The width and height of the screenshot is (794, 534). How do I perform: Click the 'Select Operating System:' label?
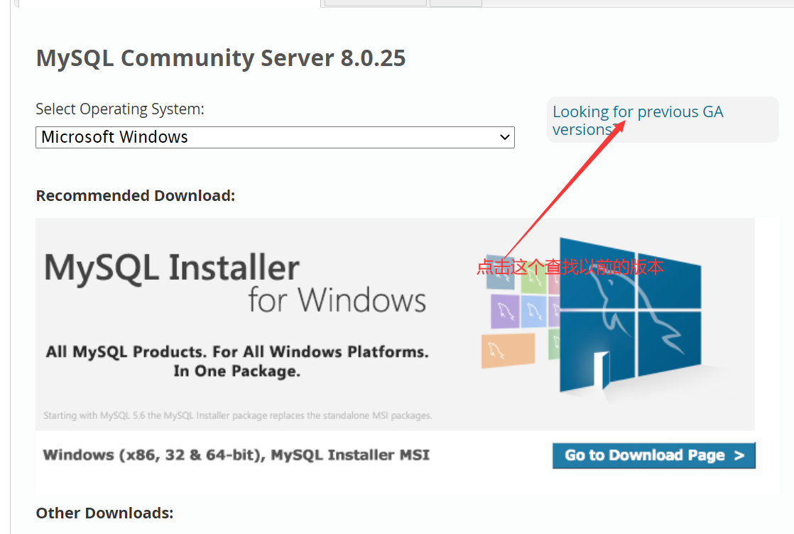tap(120, 109)
